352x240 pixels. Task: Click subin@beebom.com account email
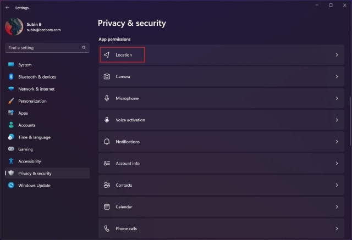[43, 30]
